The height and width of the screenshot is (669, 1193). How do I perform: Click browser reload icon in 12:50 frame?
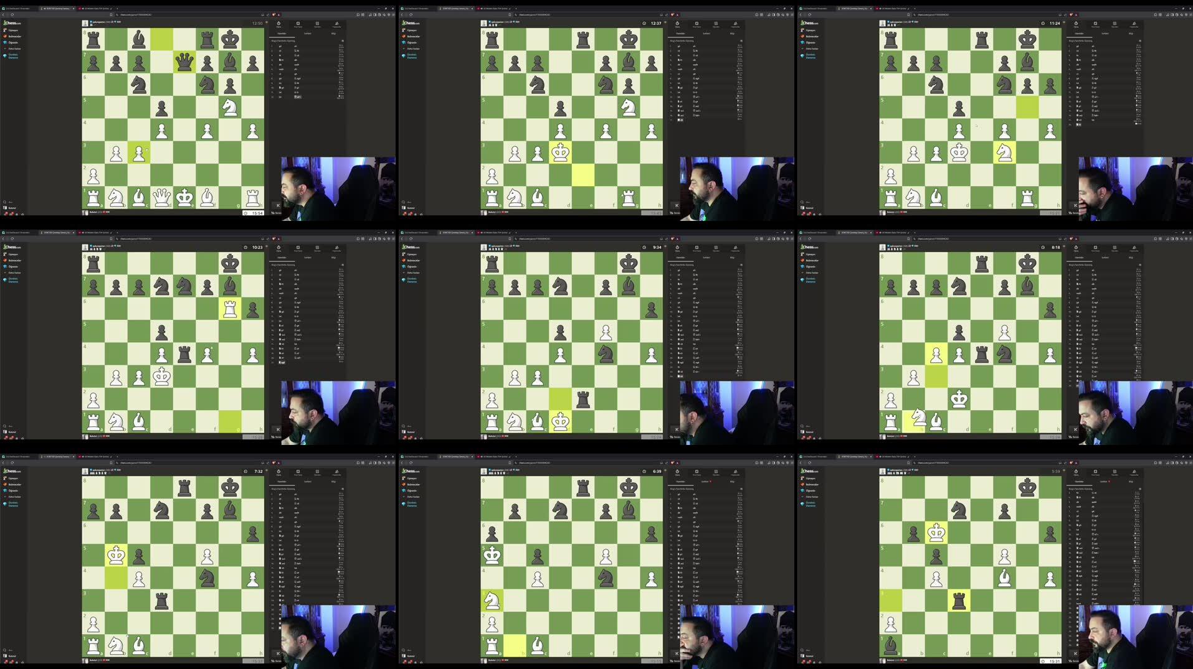click(12, 15)
